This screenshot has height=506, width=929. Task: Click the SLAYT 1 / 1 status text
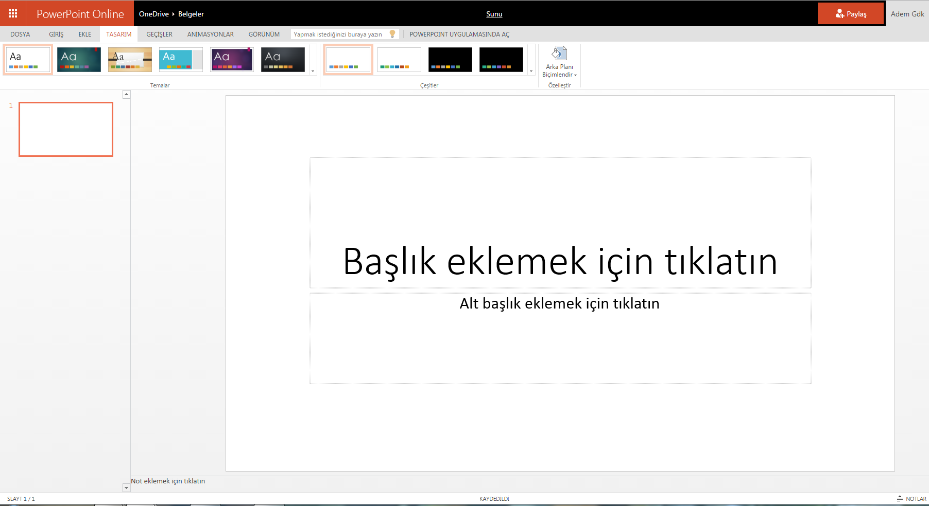(21, 499)
